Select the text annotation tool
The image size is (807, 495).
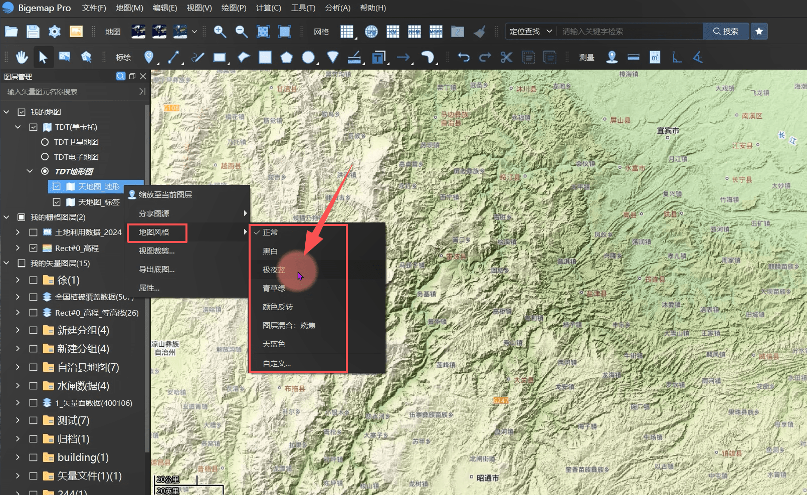[378, 57]
